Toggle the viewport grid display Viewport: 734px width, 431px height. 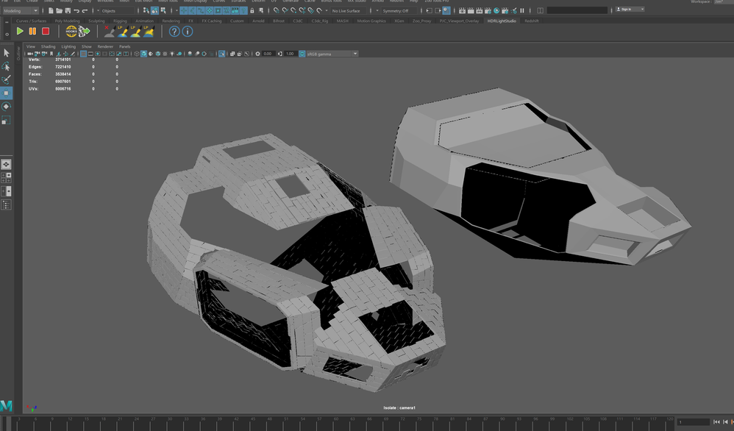click(83, 53)
